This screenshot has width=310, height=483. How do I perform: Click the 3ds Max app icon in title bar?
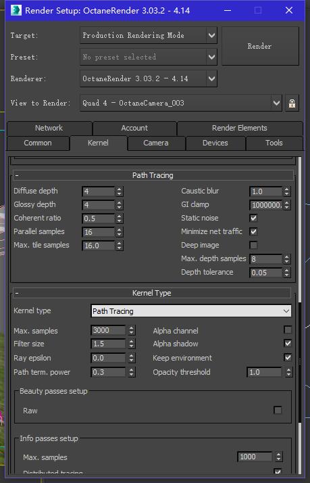pyautogui.click(x=16, y=10)
